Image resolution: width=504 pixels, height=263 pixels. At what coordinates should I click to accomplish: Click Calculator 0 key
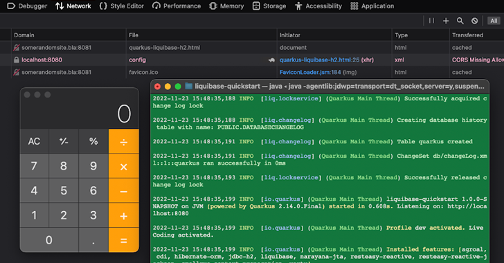click(x=49, y=240)
